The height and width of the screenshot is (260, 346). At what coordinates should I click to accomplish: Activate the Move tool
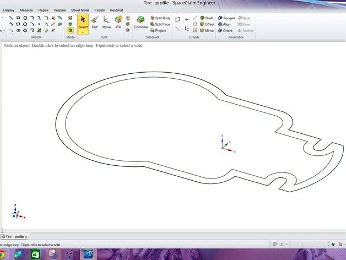(x=106, y=21)
